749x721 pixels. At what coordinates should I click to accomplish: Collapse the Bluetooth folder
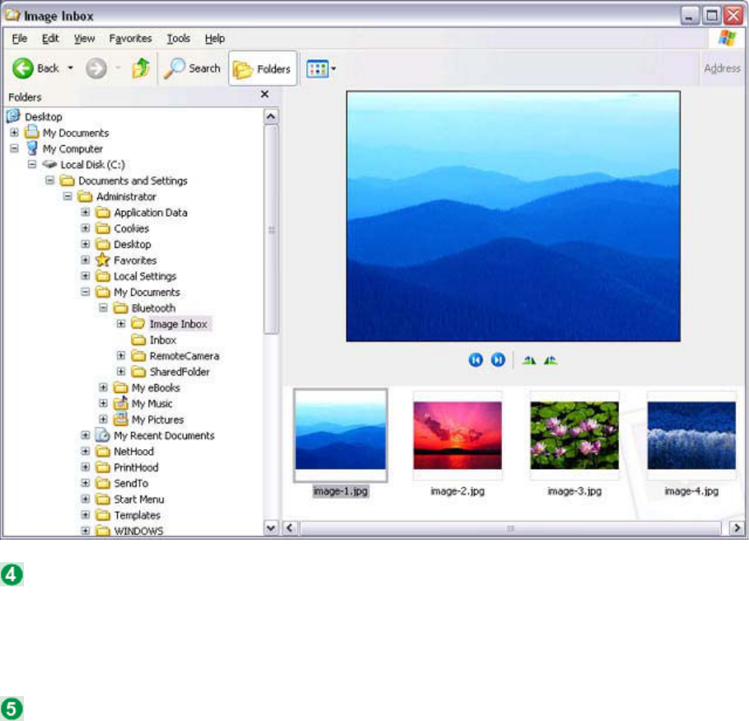pos(103,308)
